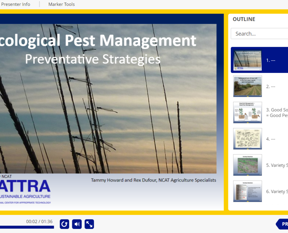The width and height of the screenshot is (288, 233).
Task: Click the PREV navigation button
Action: (x=283, y=224)
